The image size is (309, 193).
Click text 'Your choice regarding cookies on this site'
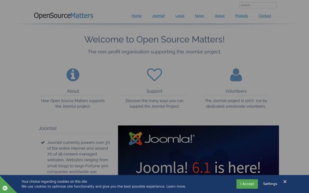pyautogui.click(x=54, y=181)
